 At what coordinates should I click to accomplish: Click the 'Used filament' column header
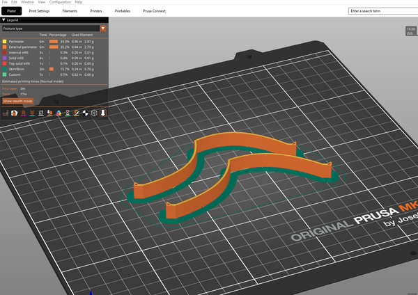pos(82,35)
